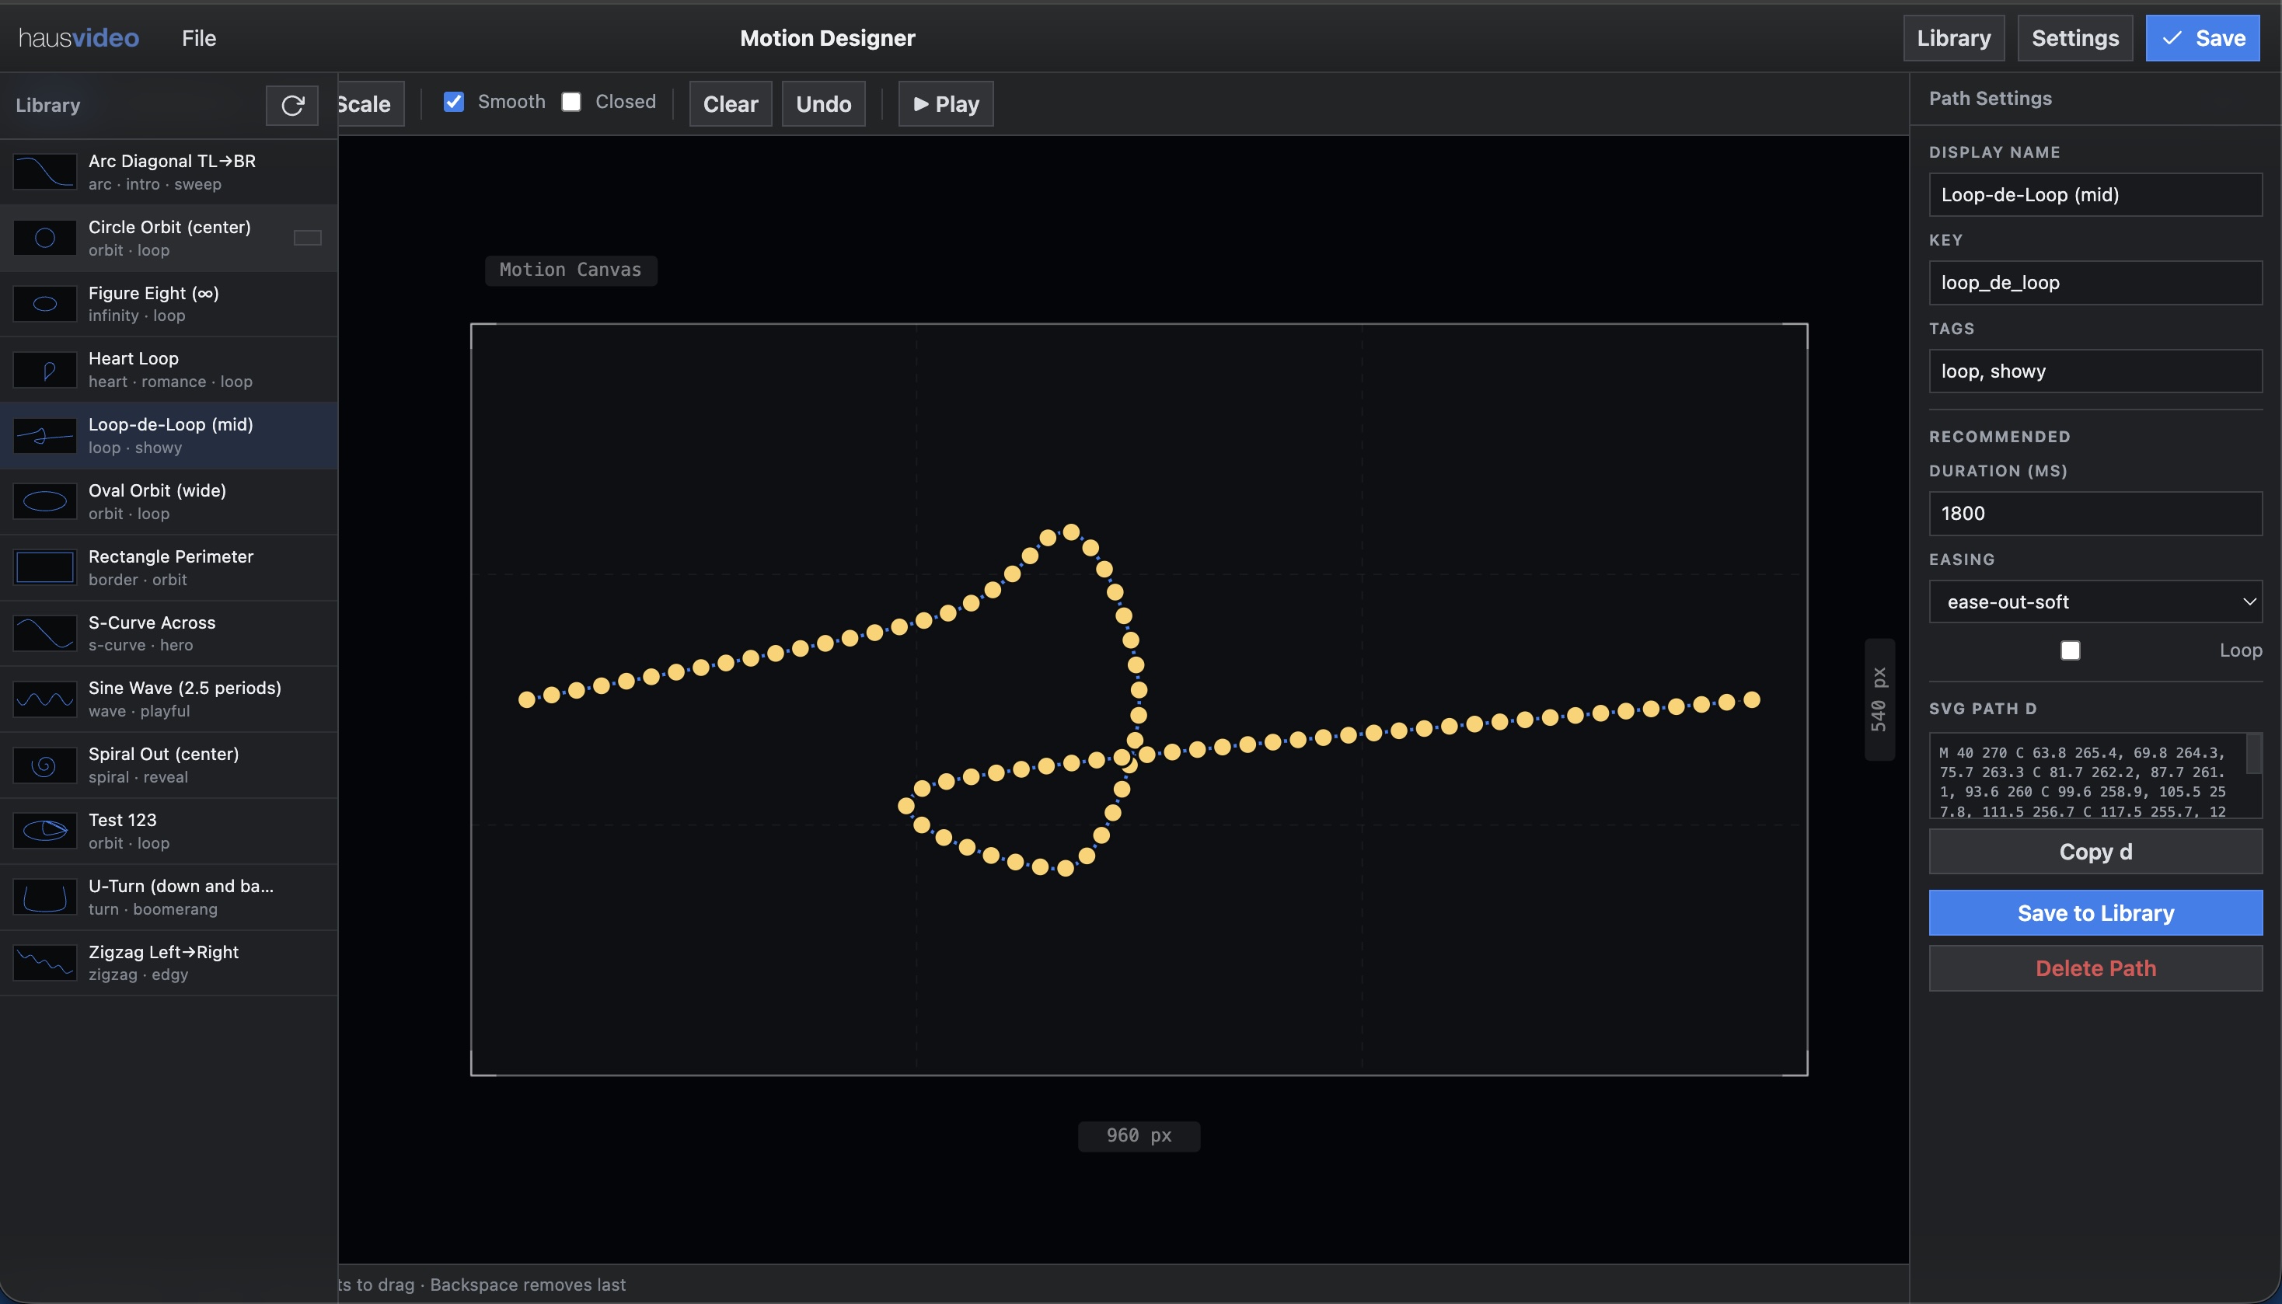Image resolution: width=2282 pixels, height=1304 pixels.
Task: Click the small handle on Circle Orbit row
Action: 307,239
